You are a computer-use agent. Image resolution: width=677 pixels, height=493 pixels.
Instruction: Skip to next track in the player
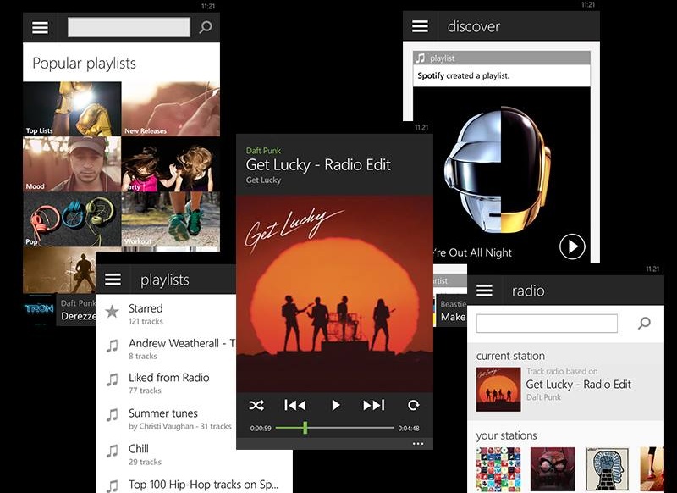coord(373,405)
